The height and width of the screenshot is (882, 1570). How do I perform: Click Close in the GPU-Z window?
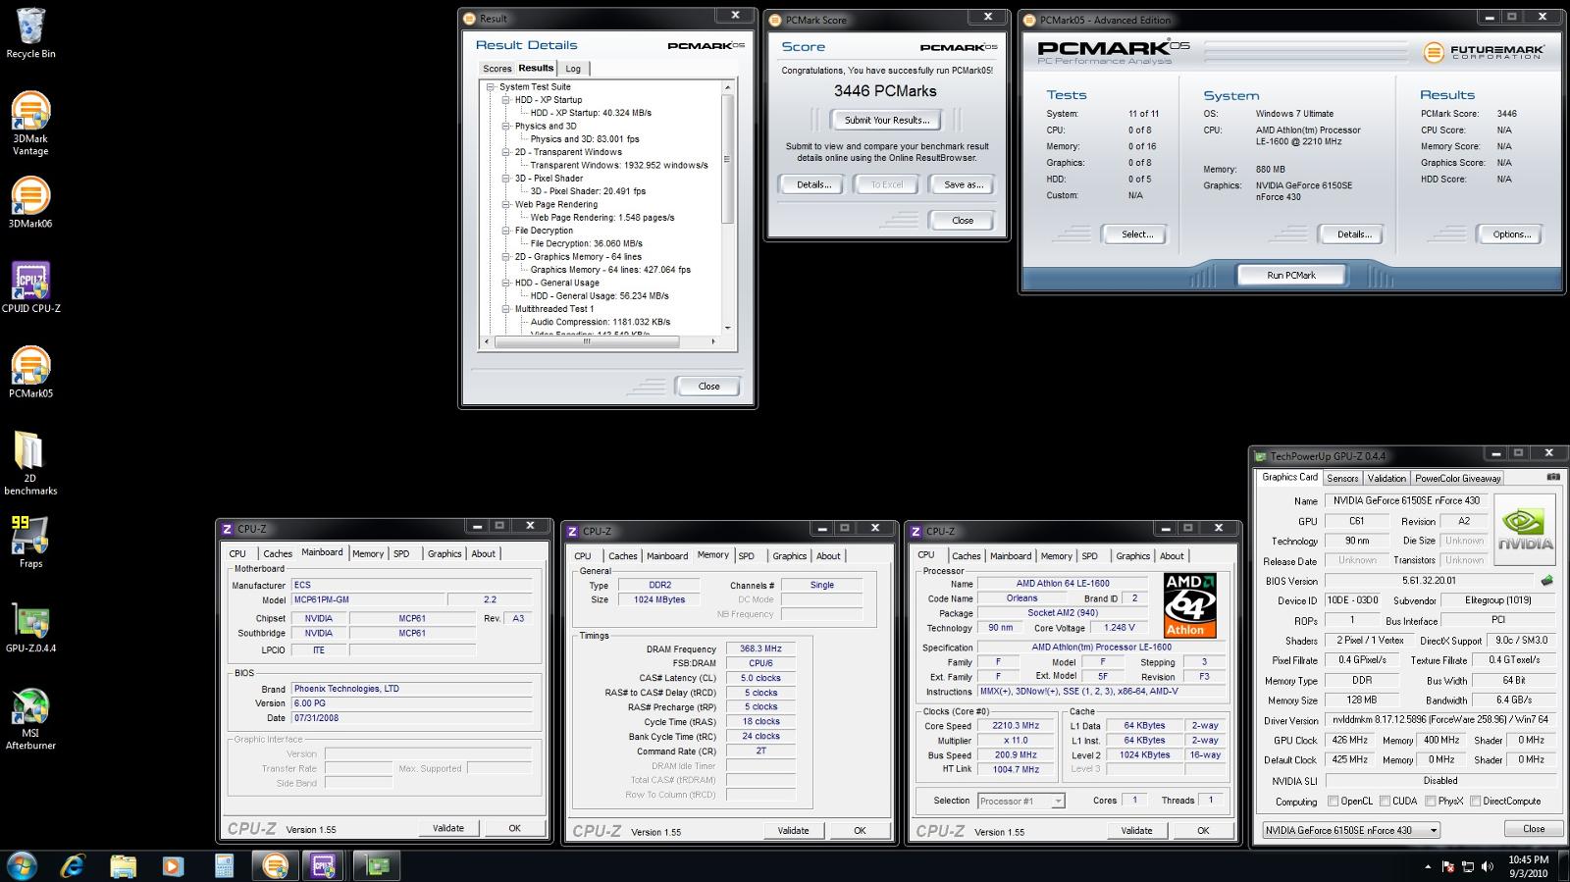click(x=1533, y=829)
